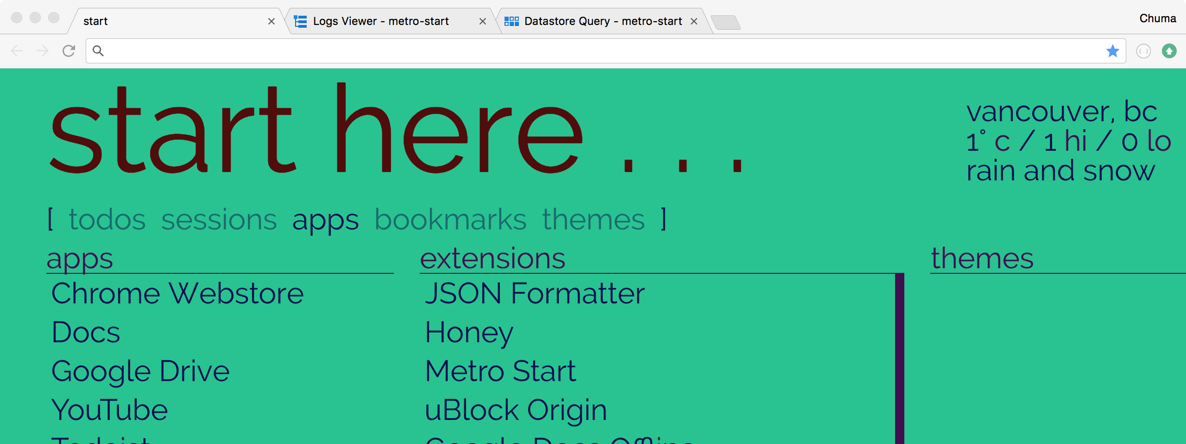Click the 1° c temperature reading
Viewport: 1186px width, 444px height.
(988, 141)
